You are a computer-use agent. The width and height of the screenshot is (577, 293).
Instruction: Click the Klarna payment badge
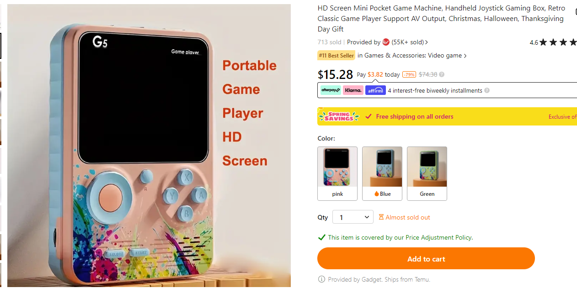(x=353, y=90)
